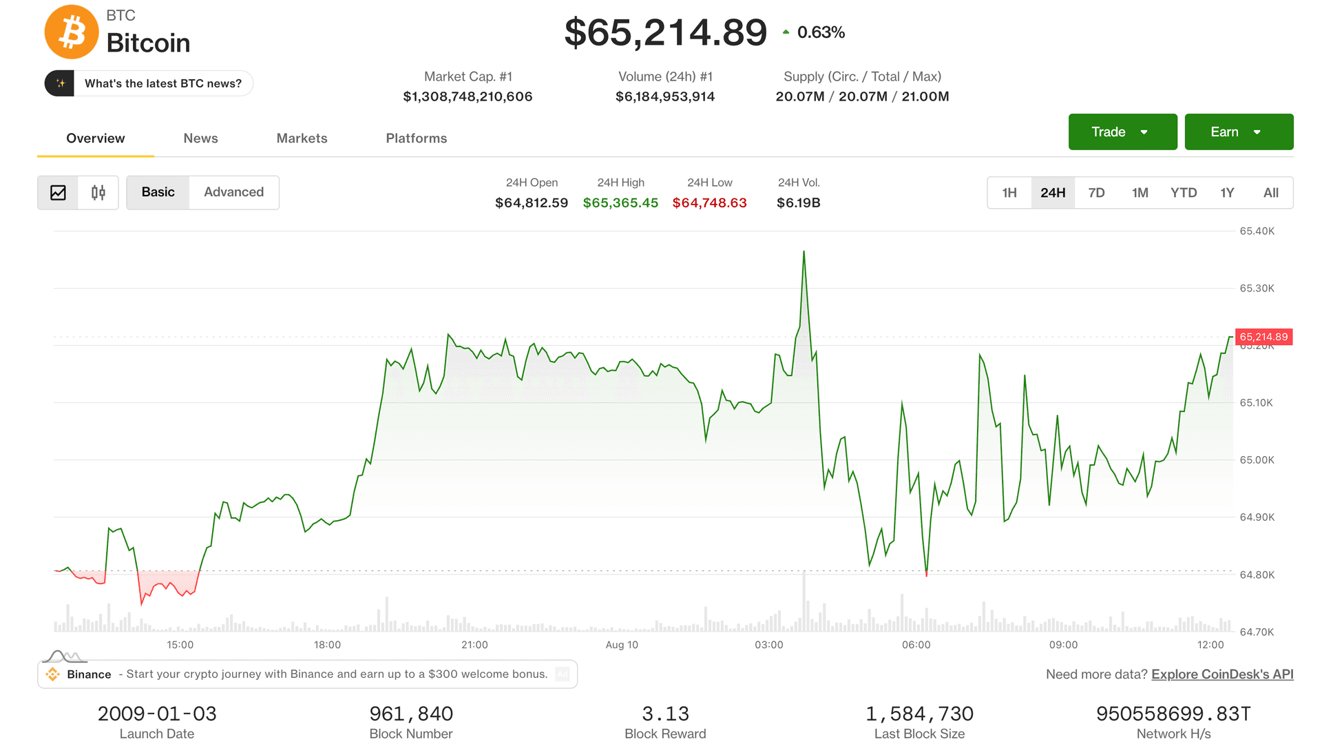The height and width of the screenshot is (744, 1322).
Task: Click the main price $65,214.89
Action: 665,32
